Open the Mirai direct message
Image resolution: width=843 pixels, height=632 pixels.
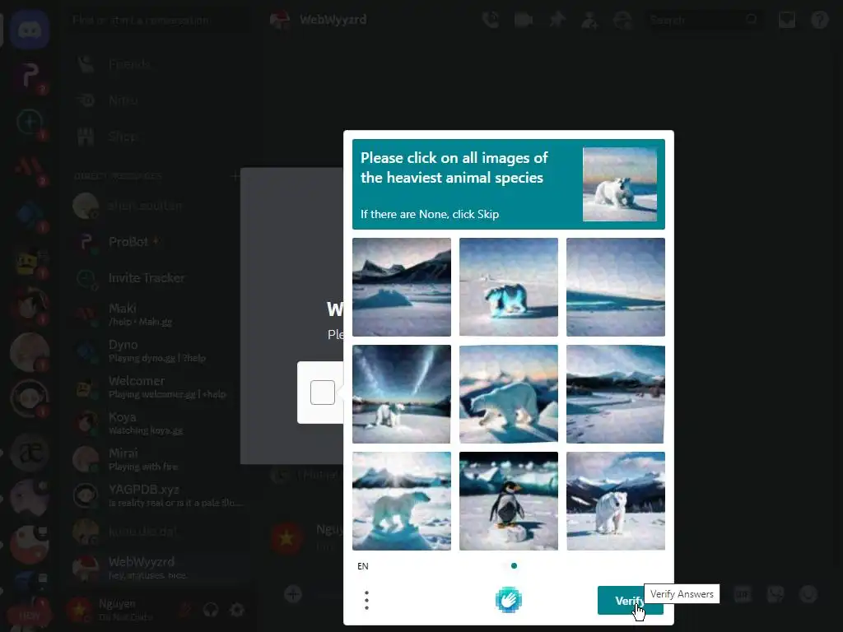click(x=157, y=459)
